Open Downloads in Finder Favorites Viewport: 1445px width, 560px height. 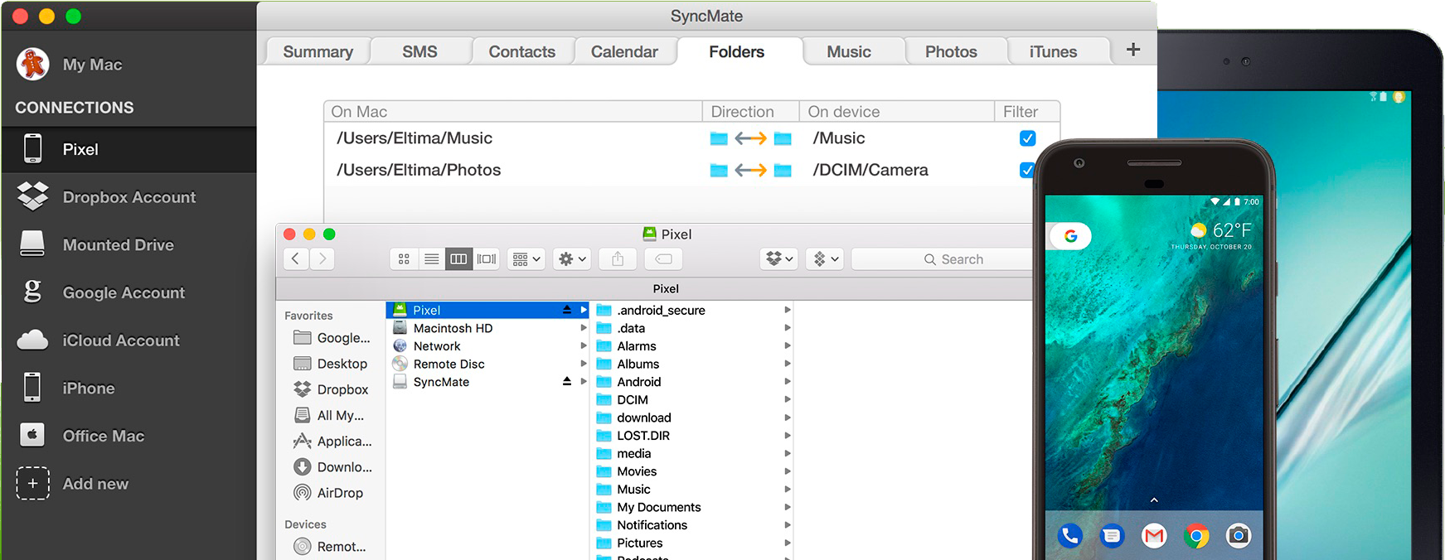(333, 467)
